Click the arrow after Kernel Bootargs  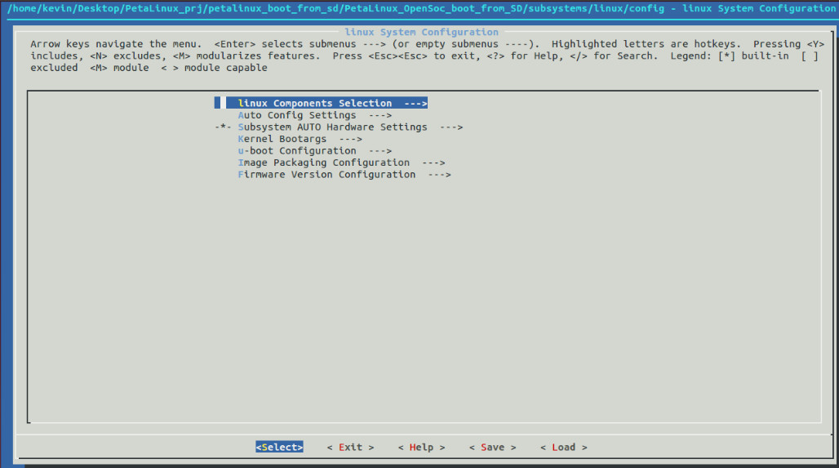[x=350, y=139]
